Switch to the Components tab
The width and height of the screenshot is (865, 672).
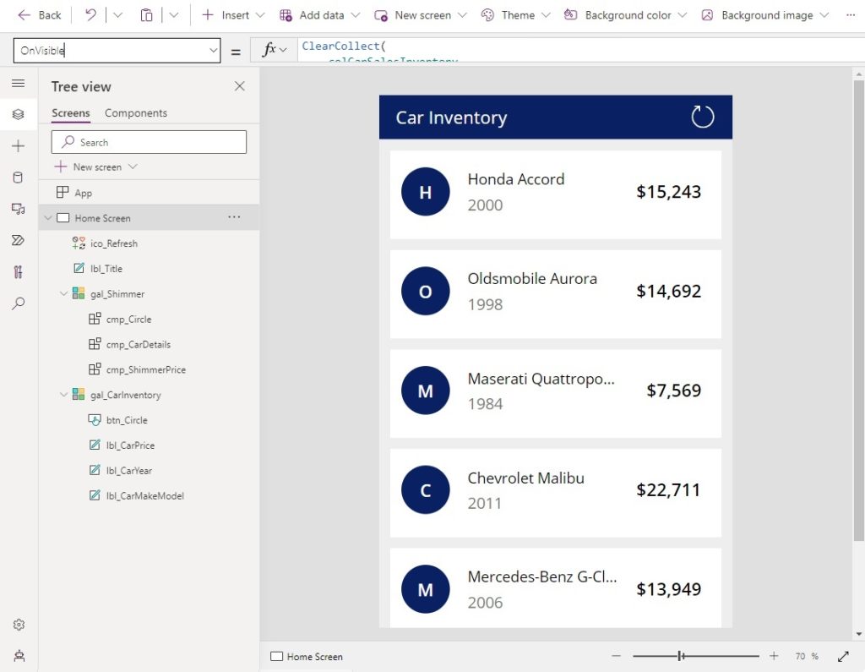[x=135, y=113]
